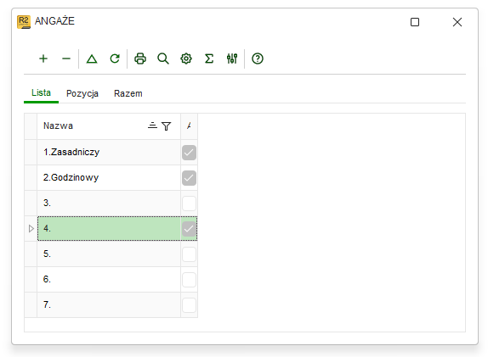Switch to the Lista tab
Image resolution: width=488 pixels, height=357 pixels.
pos(41,92)
